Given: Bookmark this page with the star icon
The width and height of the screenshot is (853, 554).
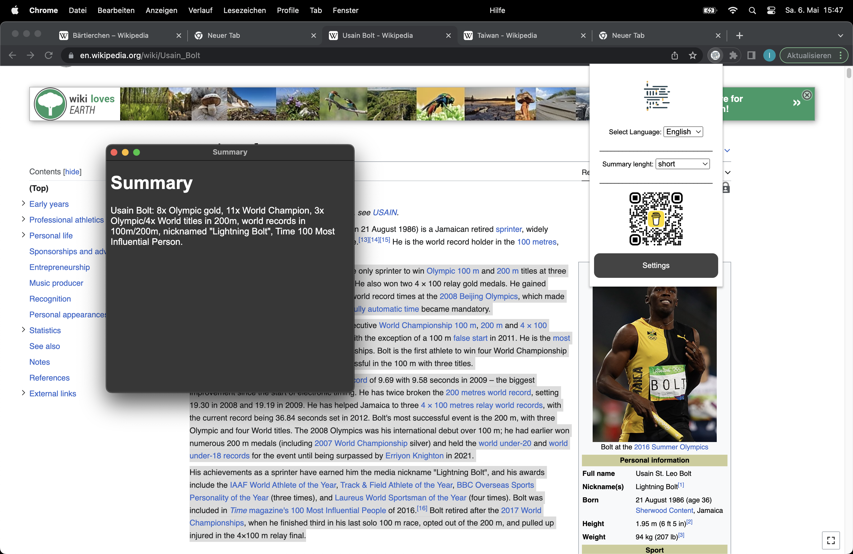Looking at the screenshot, I should tap(692, 56).
